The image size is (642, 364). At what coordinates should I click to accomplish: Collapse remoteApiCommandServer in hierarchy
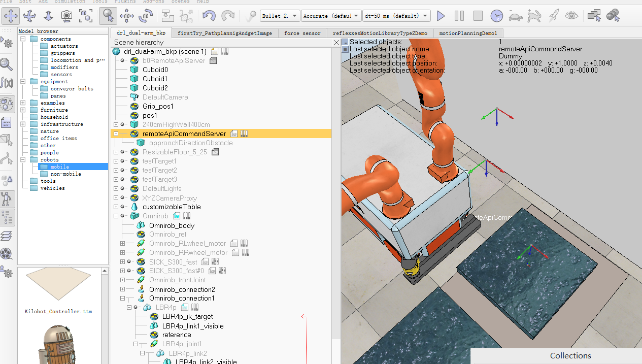116,134
